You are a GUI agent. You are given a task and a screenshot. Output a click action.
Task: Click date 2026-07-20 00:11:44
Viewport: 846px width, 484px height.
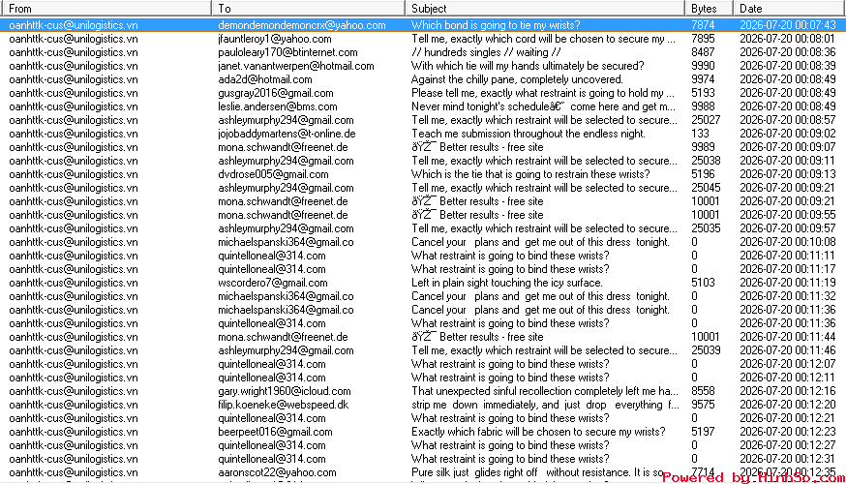[x=787, y=337]
